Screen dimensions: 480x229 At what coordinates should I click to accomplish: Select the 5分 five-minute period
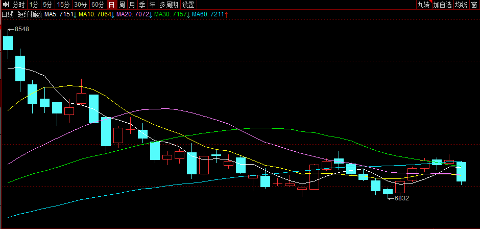48,5
